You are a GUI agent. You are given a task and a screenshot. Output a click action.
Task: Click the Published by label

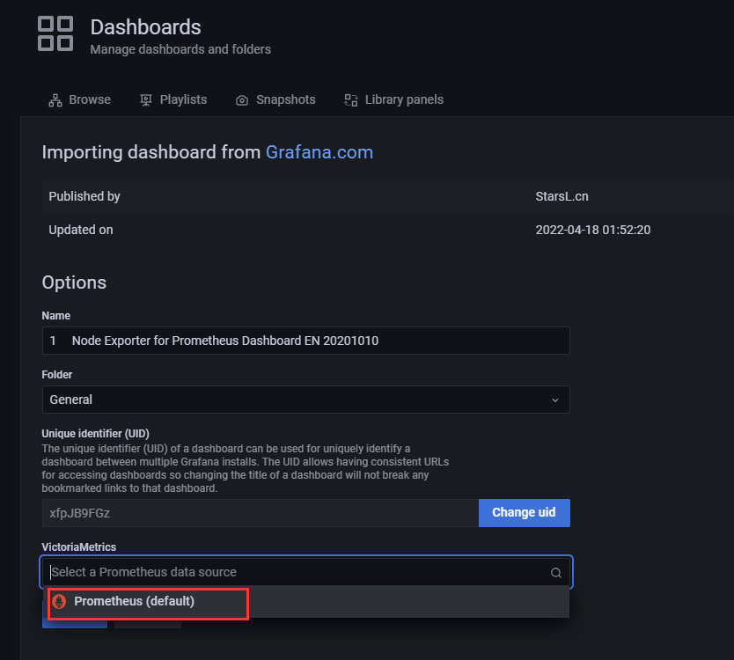[x=84, y=196]
